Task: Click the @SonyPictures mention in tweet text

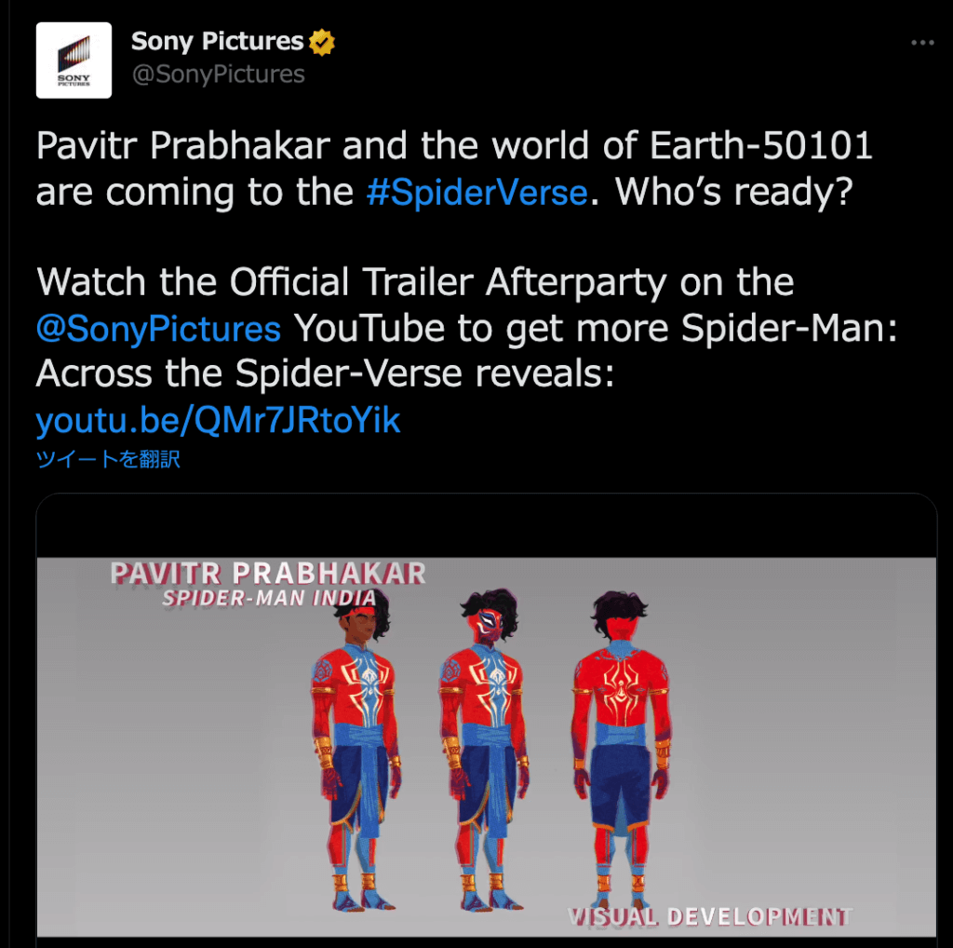Action: [158, 329]
